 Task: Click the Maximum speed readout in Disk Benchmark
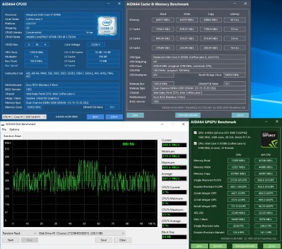[x=174, y=168]
